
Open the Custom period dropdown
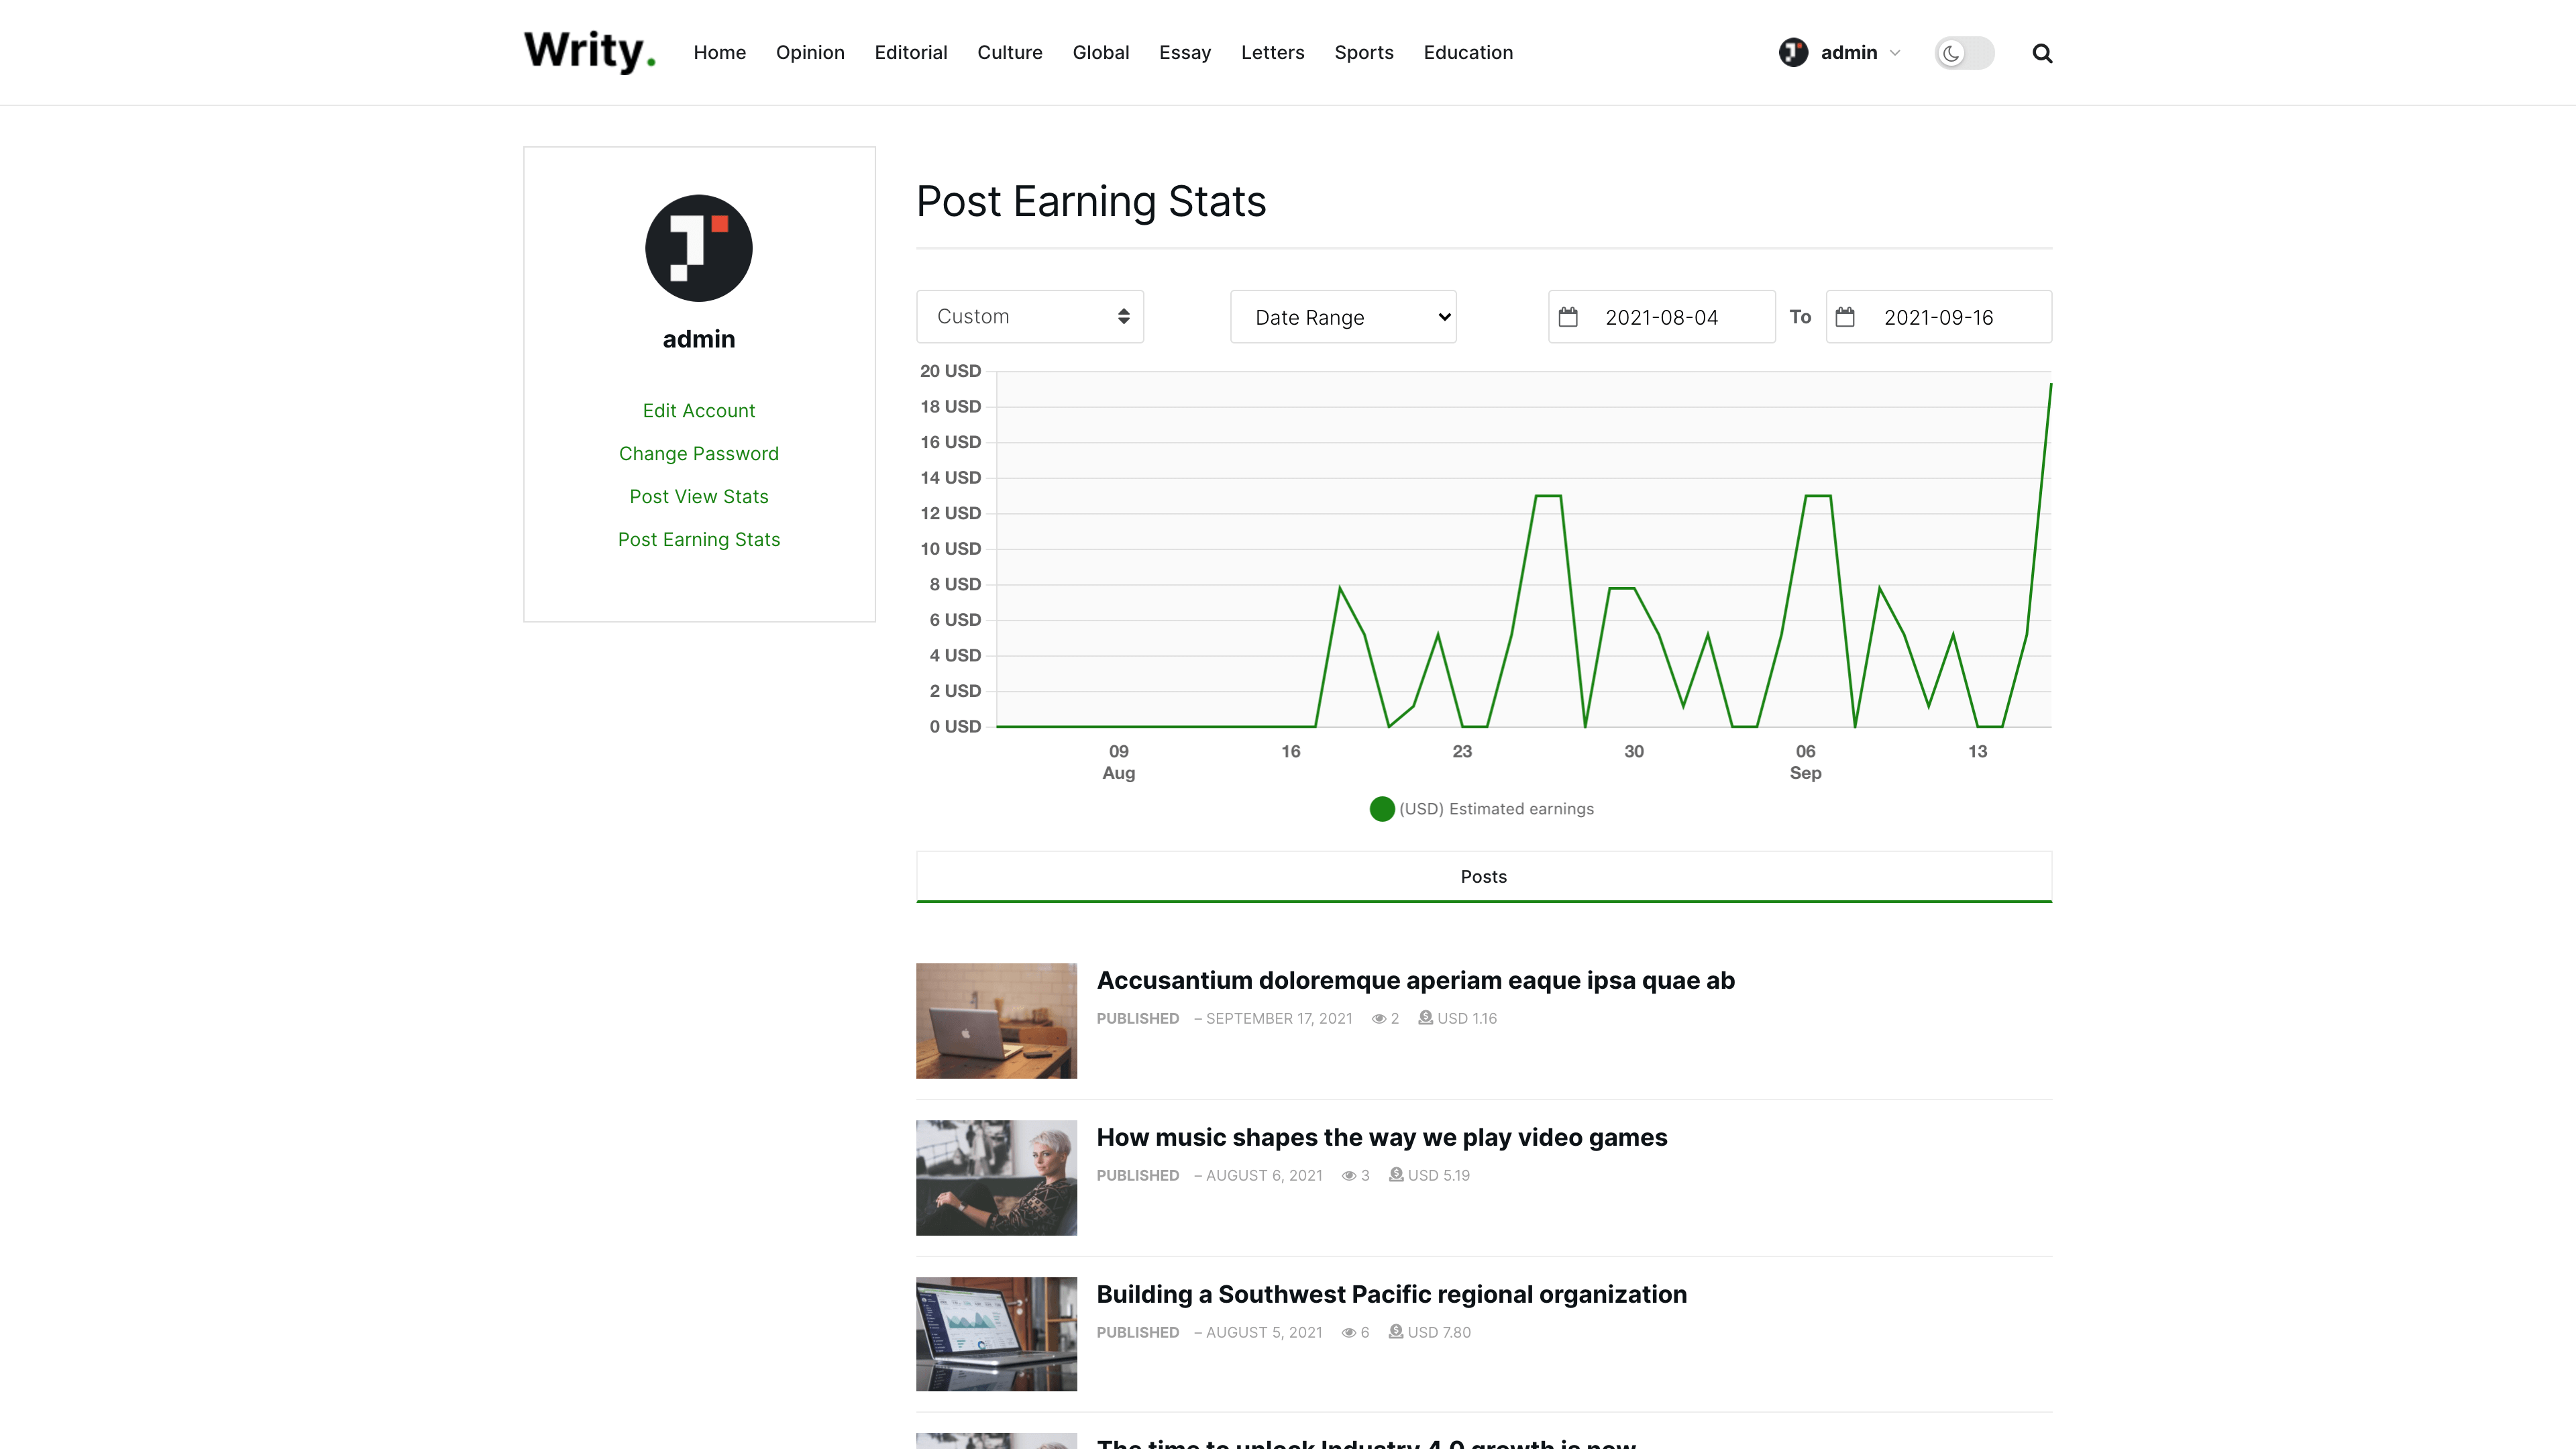click(x=1030, y=317)
